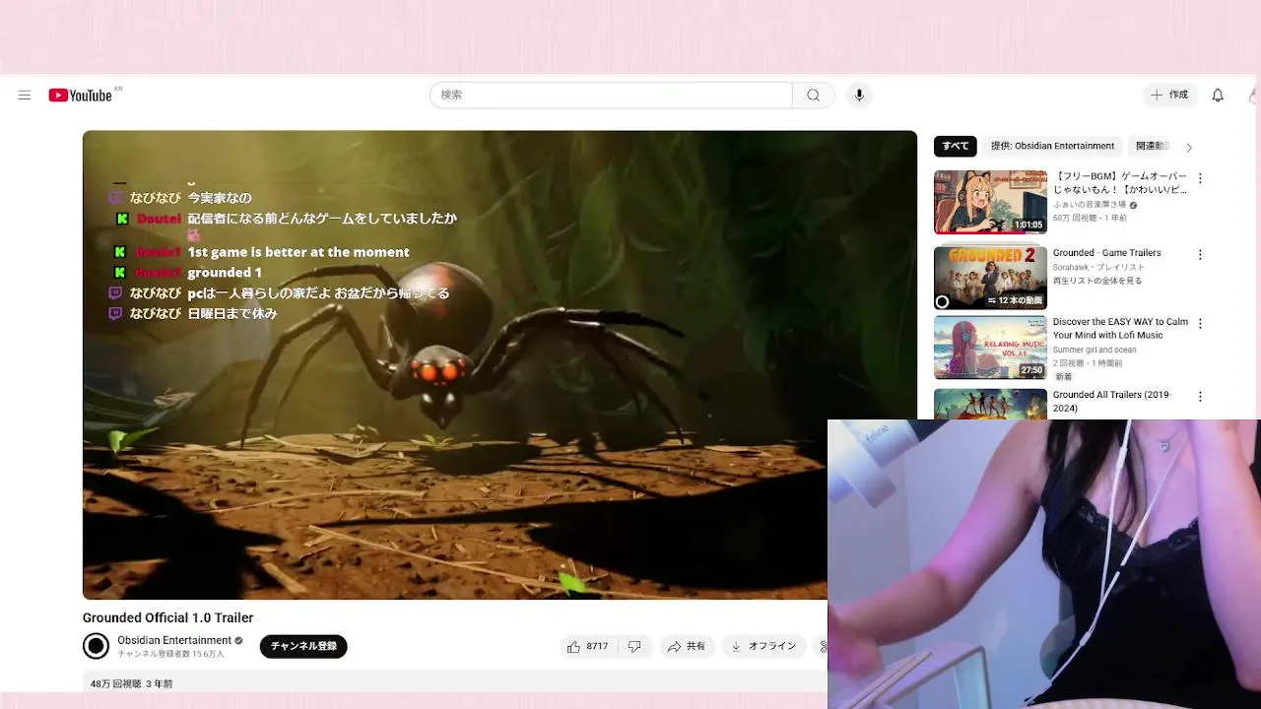Go to the YouTube home logo
The width and height of the screenshot is (1261, 709).
pyautogui.click(x=81, y=96)
